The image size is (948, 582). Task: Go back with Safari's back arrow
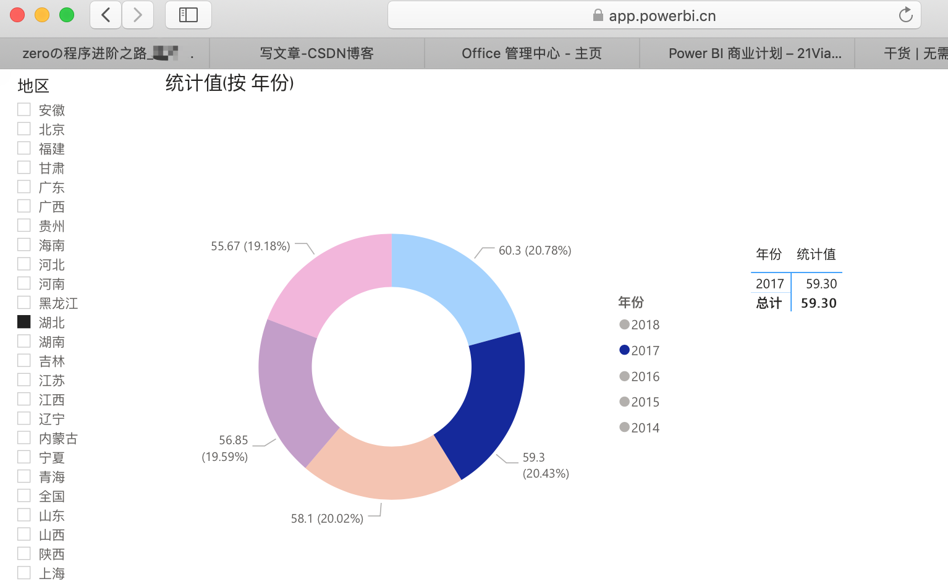pyautogui.click(x=106, y=15)
